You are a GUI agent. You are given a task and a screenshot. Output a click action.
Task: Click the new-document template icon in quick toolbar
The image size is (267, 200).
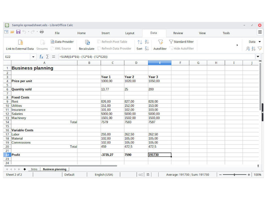tap(6, 32)
